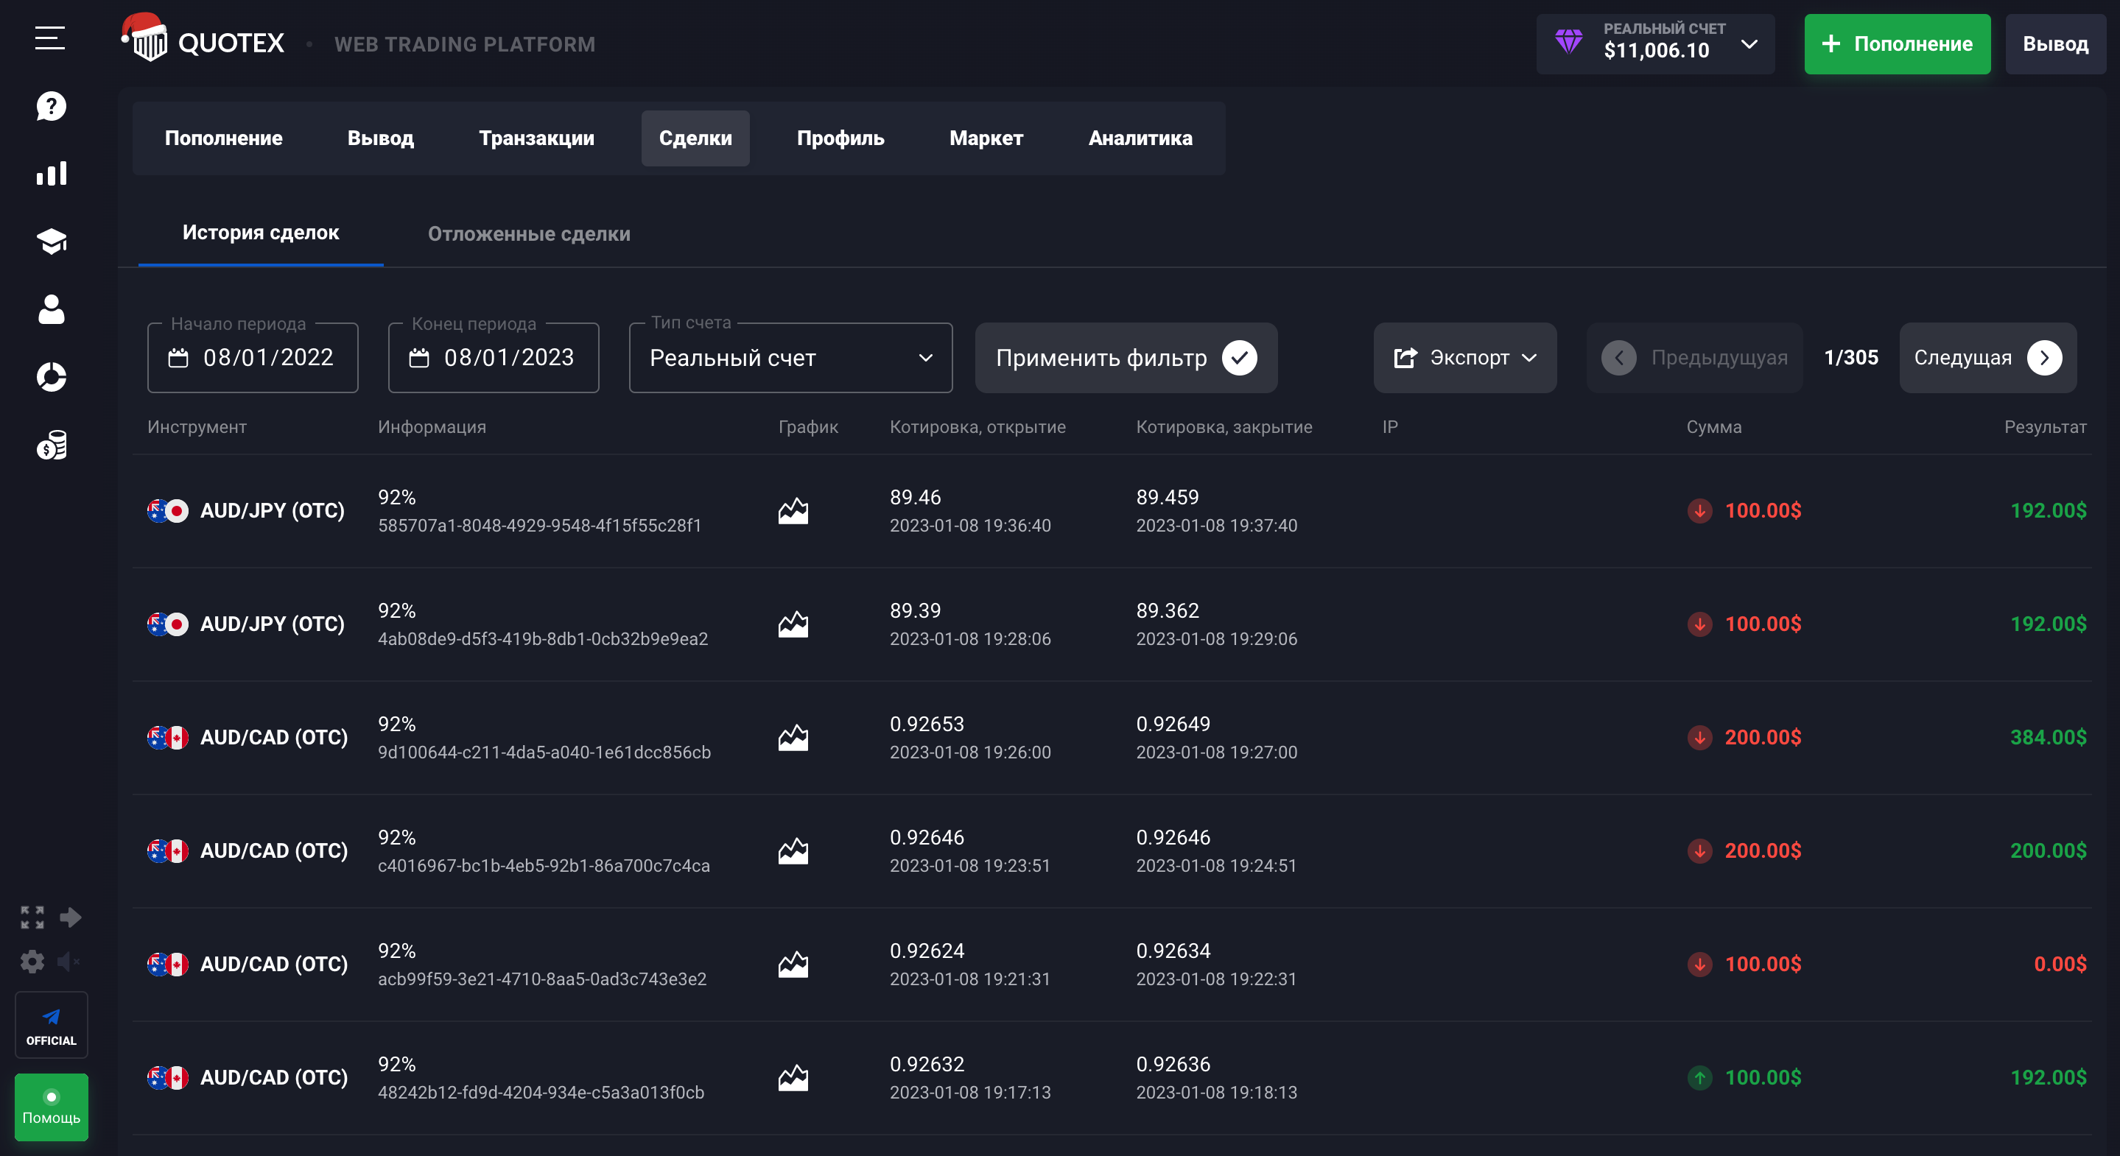Click the 1/305 page indicator
The width and height of the screenshot is (2120, 1156).
[x=1851, y=357]
